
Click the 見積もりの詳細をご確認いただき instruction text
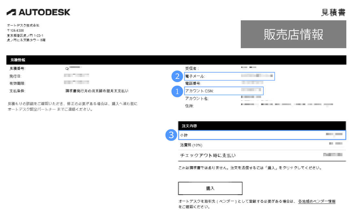[73, 104]
